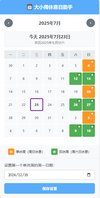Click the 日 weekday column header

tap(89, 55)
